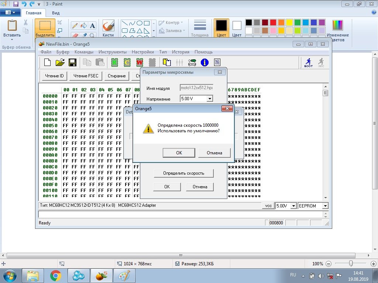Click the screwdriver tools icon in Orange5

(192, 62)
